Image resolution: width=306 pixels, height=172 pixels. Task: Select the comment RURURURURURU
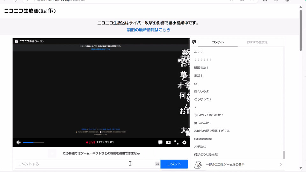coord(203,139)
